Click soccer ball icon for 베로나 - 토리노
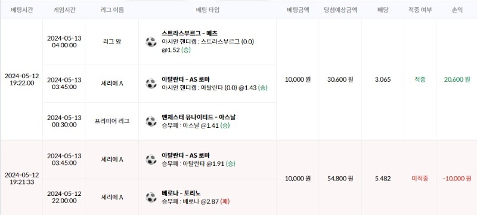477x215 pixels. pyautogui.click(x=151, y=197)
